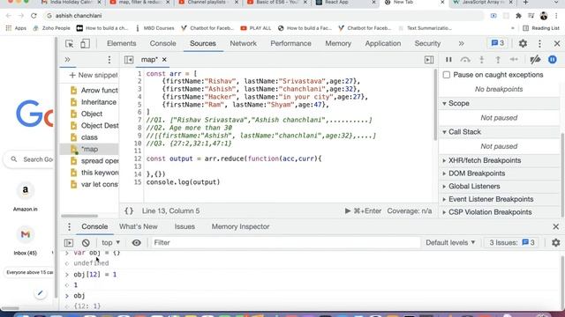Viewport: 565px width, 317px height.
Task: Reload the page in Chrome
Action: click(x=34, y=16)
